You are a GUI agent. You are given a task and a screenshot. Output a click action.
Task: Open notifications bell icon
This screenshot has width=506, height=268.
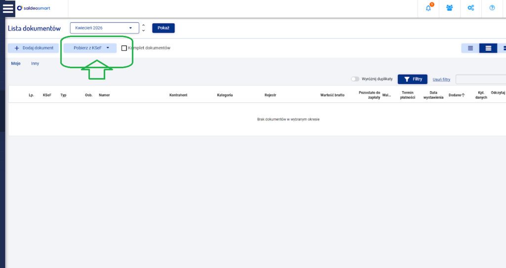click(428, 8)
